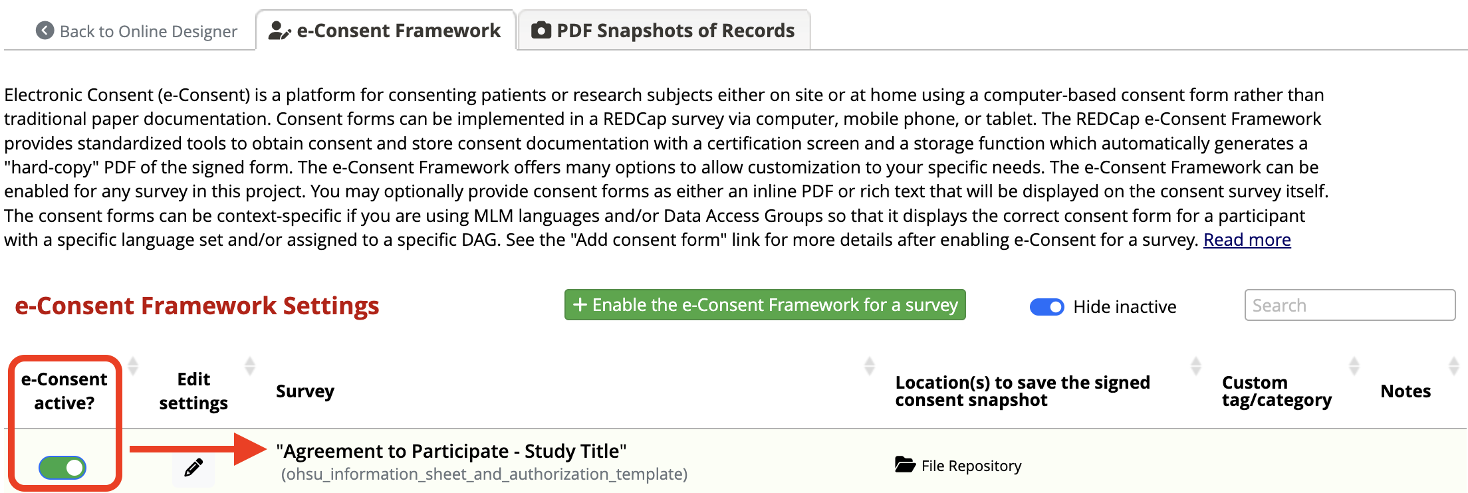Image resolution: width=1468 pixels, height=493 pixels.
Task: Switch to PDF Snapshots of Records tab
Action: click(664, 30)
